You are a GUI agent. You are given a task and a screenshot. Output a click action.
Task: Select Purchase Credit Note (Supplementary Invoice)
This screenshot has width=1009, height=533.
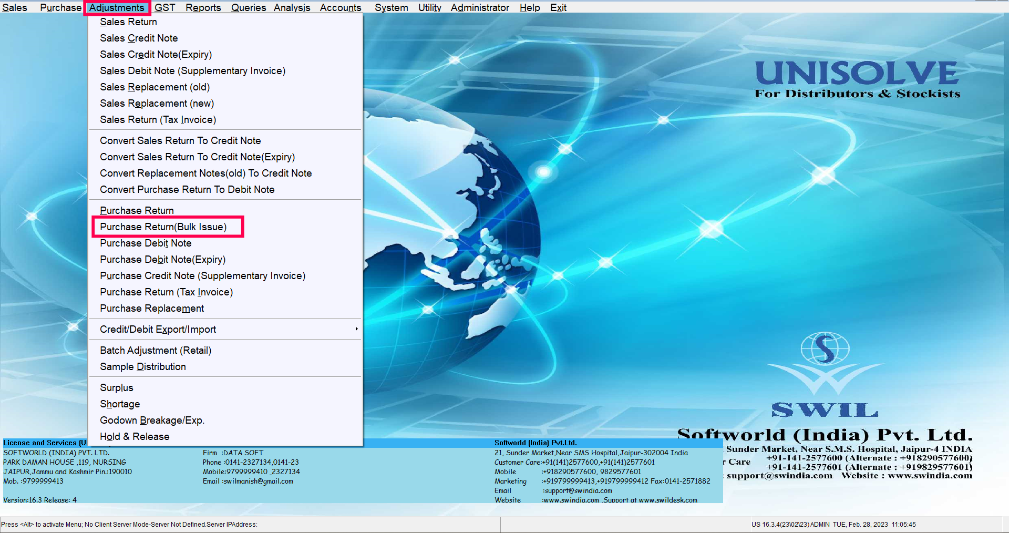pos(225,276)
